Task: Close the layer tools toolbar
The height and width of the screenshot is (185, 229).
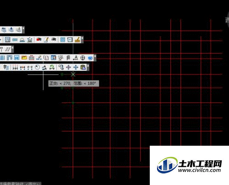Action: 23,28
